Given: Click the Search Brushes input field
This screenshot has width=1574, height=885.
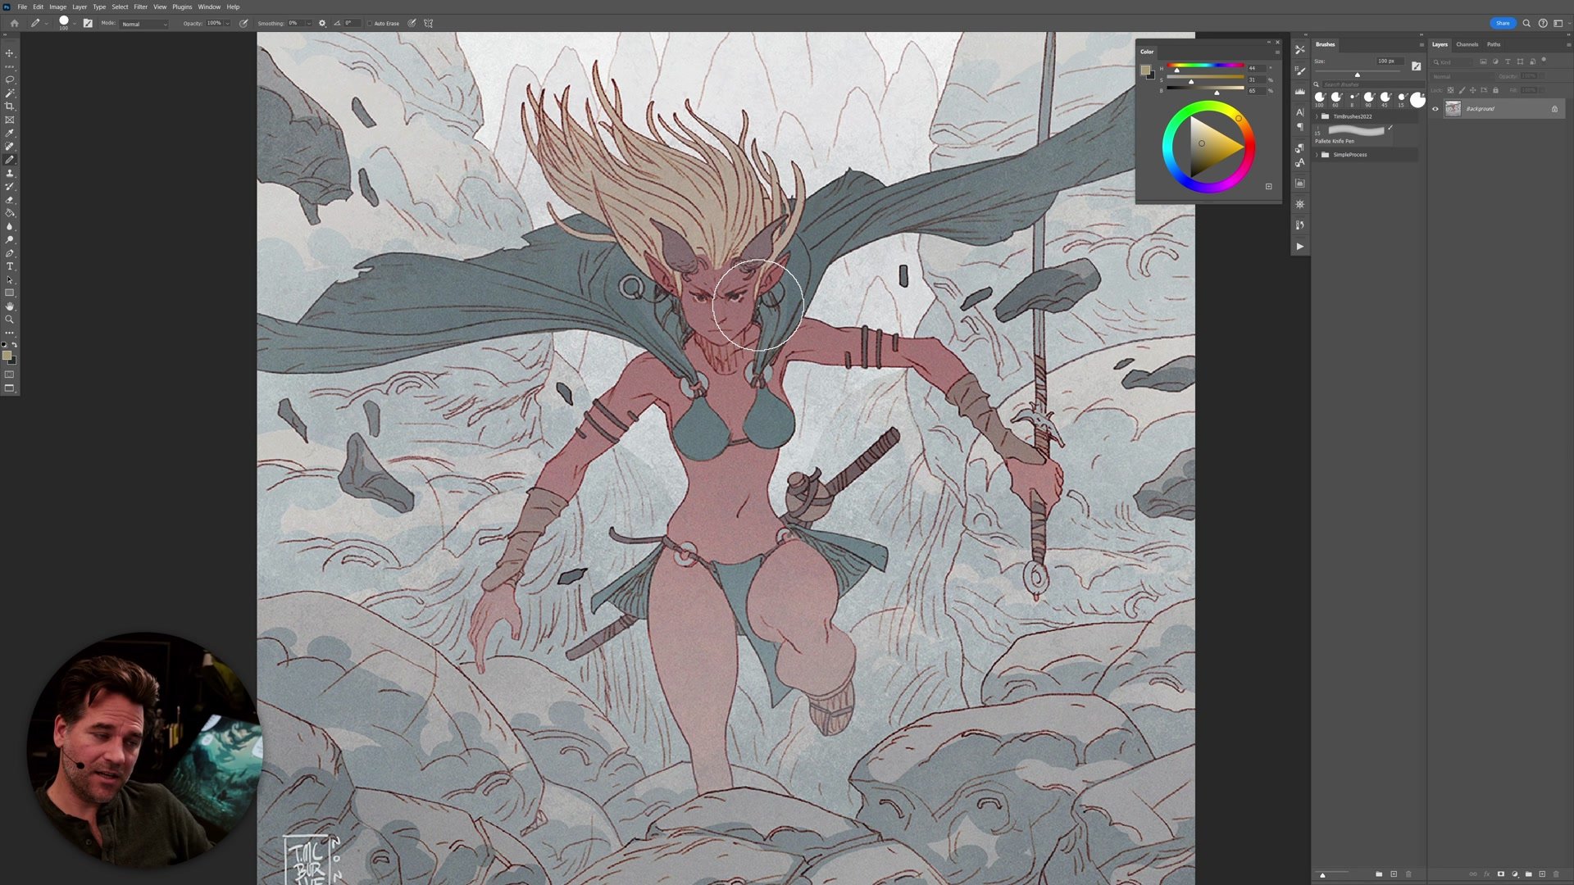Looking at the screenshot, I should tap(1361, 84).
